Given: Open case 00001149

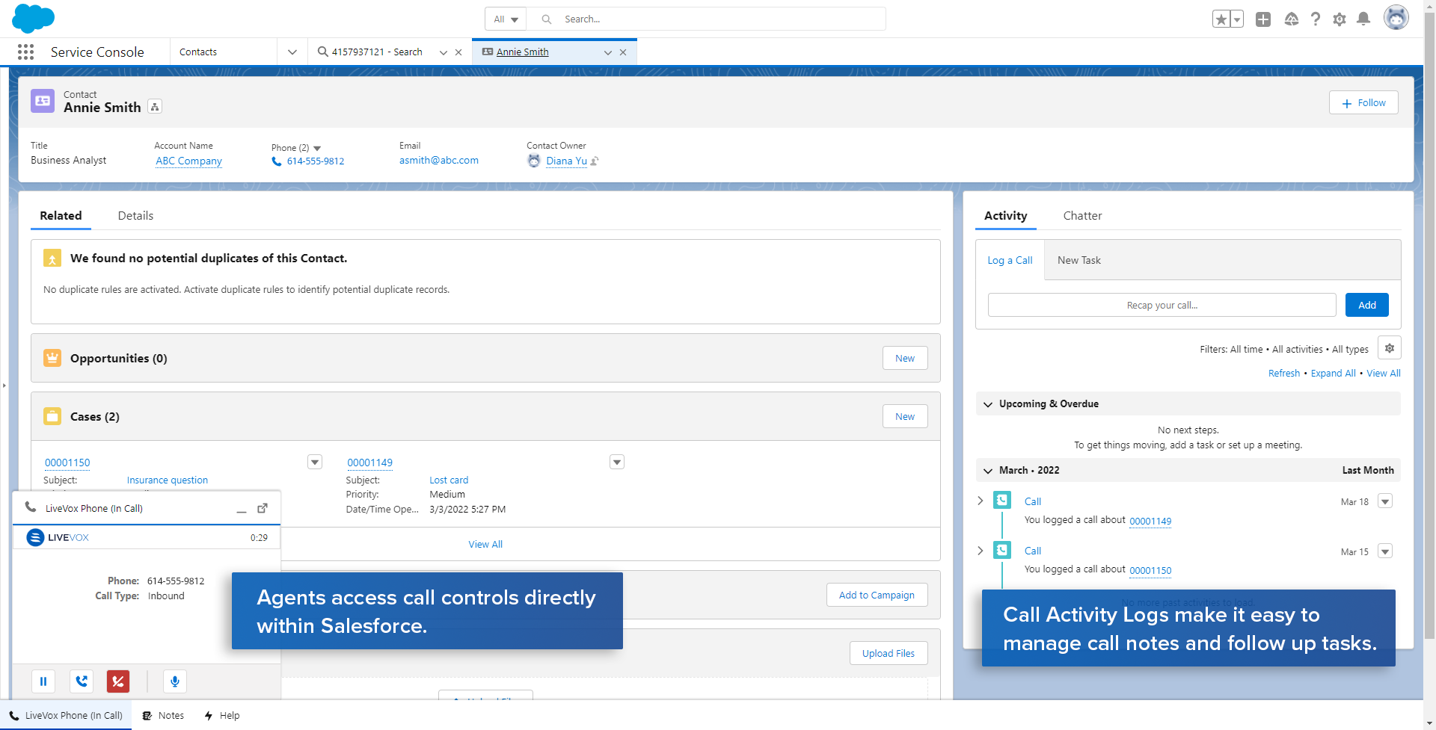Looking at the screenshot, I should [x=369, y=463].
